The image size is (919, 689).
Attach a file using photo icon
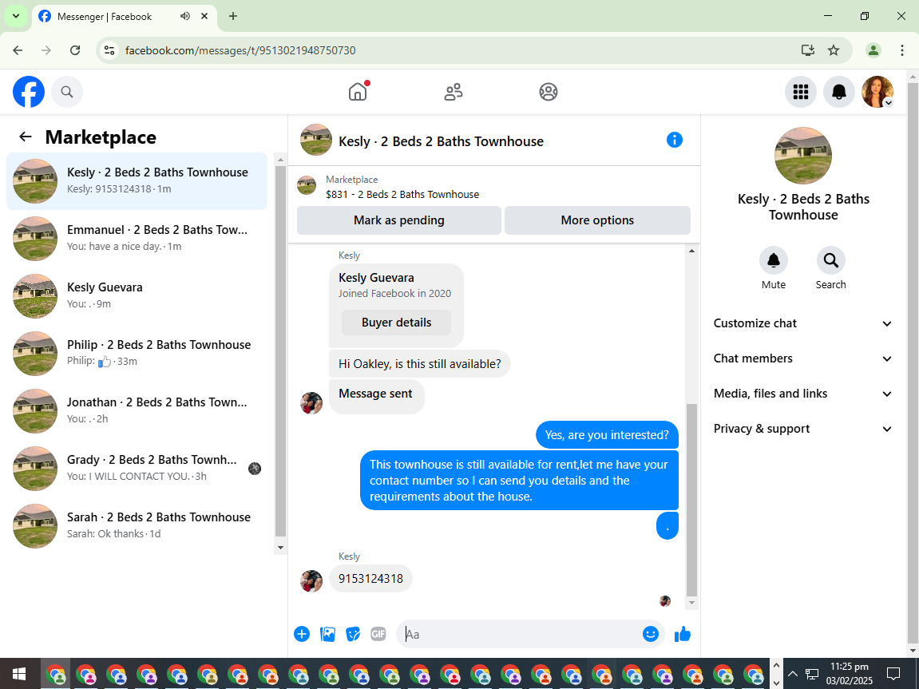pyautogui.click(x=327, y=634)
